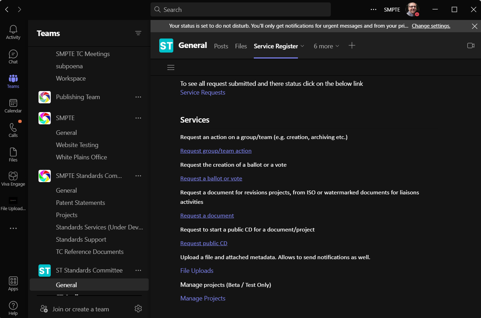Switch to the Posts tab
The height and width of the screenshot is (318, 481).
pos(221,46)
